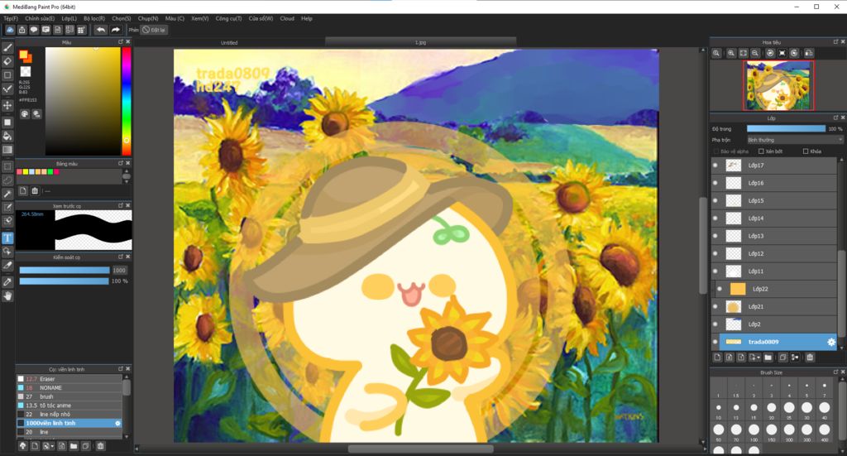847x456 pixels.
Task: Switch to the Untitled canvas tab
Action: pos(229,42)
